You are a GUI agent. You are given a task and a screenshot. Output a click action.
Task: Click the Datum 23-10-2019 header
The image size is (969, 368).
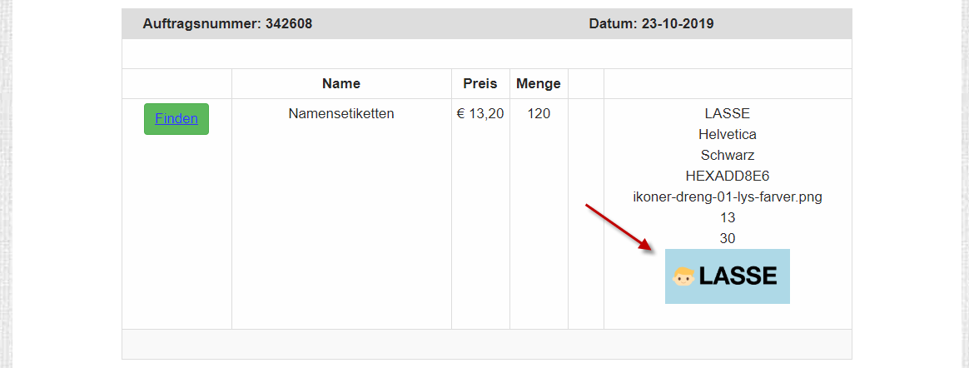coord(651,24)
